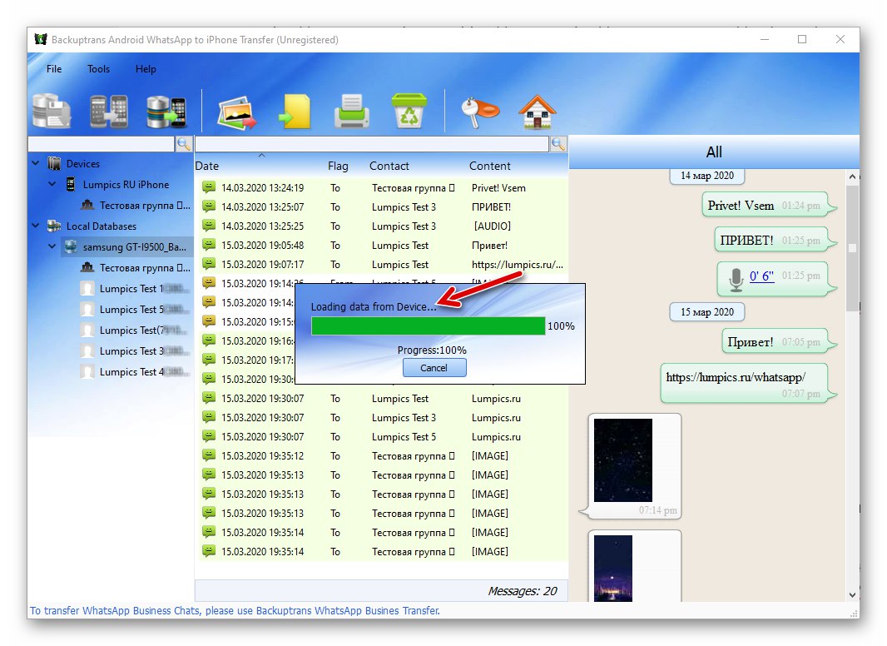Click the group icon under Lumpics RU iPhone
Viewport: 887px width, 646px height.
tap(87, 205)
